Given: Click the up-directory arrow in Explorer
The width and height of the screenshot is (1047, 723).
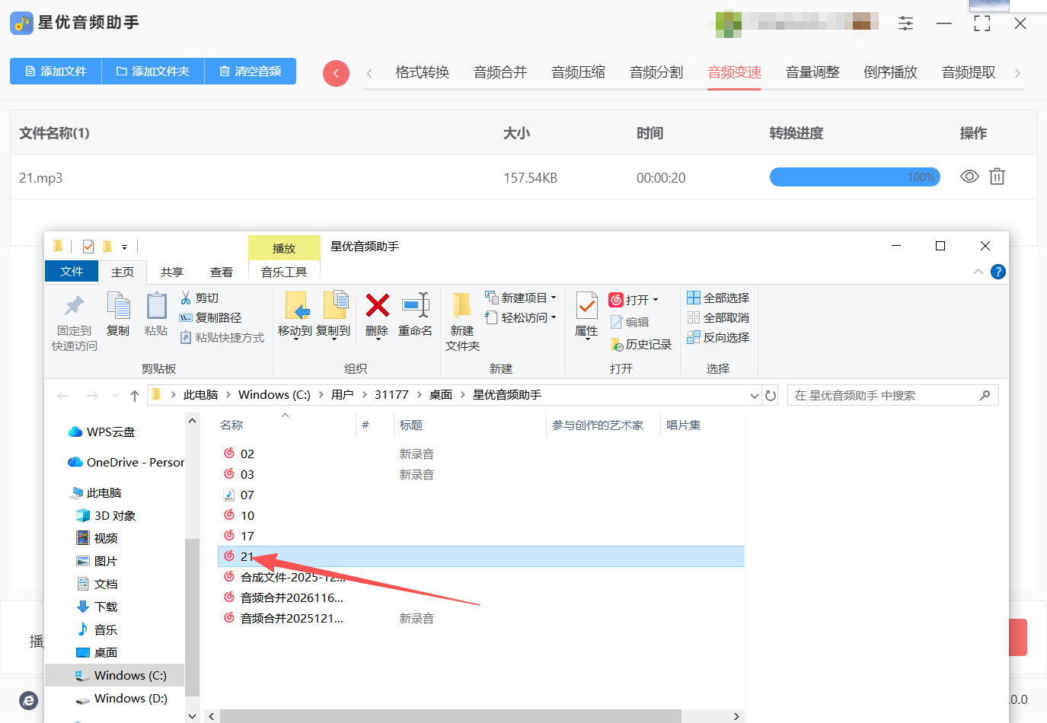Looking at the screenshot, I should (x=135, y=395).
